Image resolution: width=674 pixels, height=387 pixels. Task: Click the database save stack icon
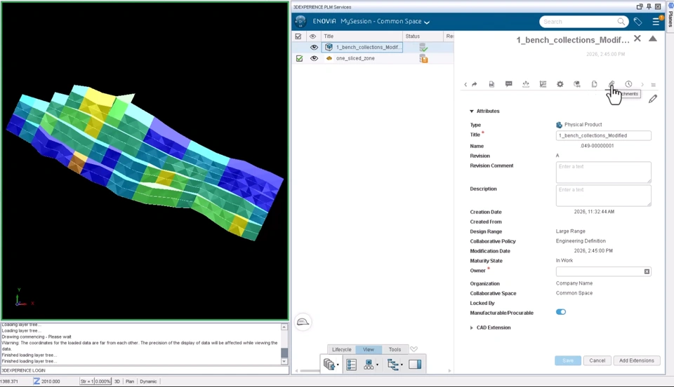pos(329,365)
